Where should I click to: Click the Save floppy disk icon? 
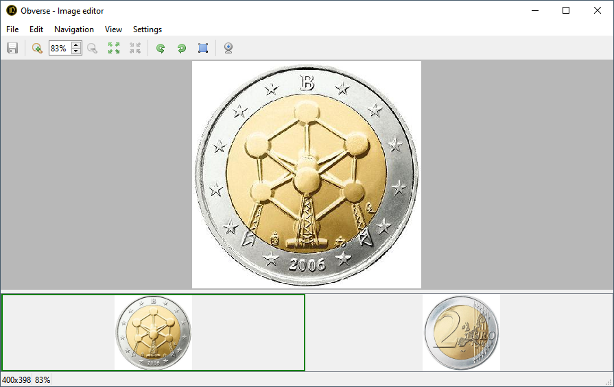[x=12, y=48]
